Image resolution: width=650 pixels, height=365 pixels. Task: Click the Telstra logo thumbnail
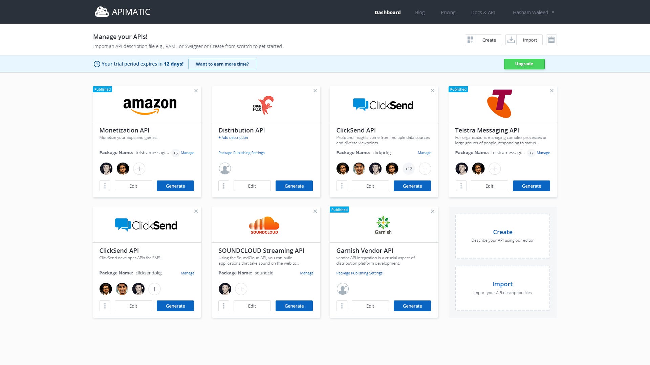coord(500,103)
